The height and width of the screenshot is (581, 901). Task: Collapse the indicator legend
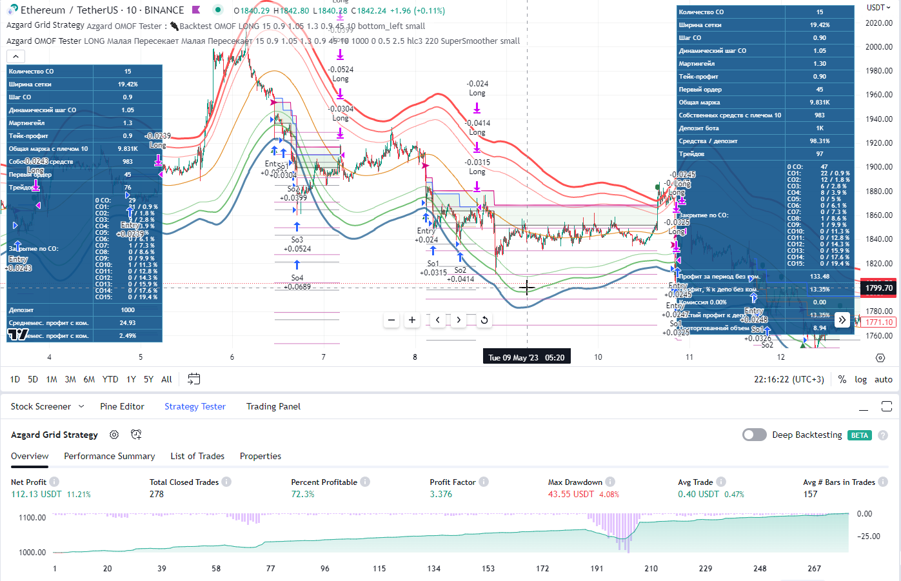[x=15, y=56]
